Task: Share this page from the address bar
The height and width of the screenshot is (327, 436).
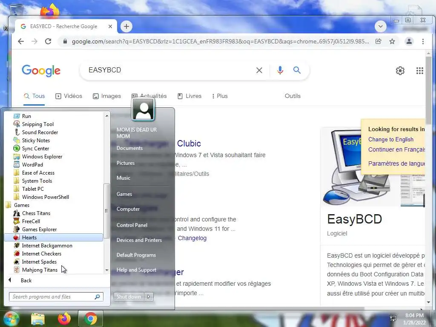Action: coord(378,41)
